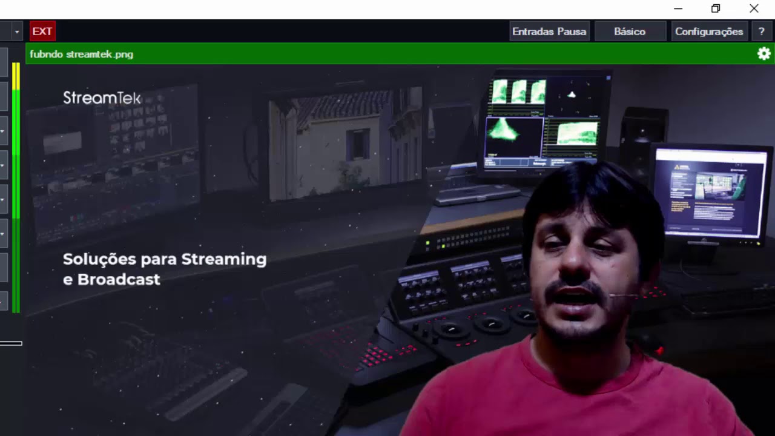Expand the dropdown arrow beside EXT
775x436 pixels.
pos(17,31)
